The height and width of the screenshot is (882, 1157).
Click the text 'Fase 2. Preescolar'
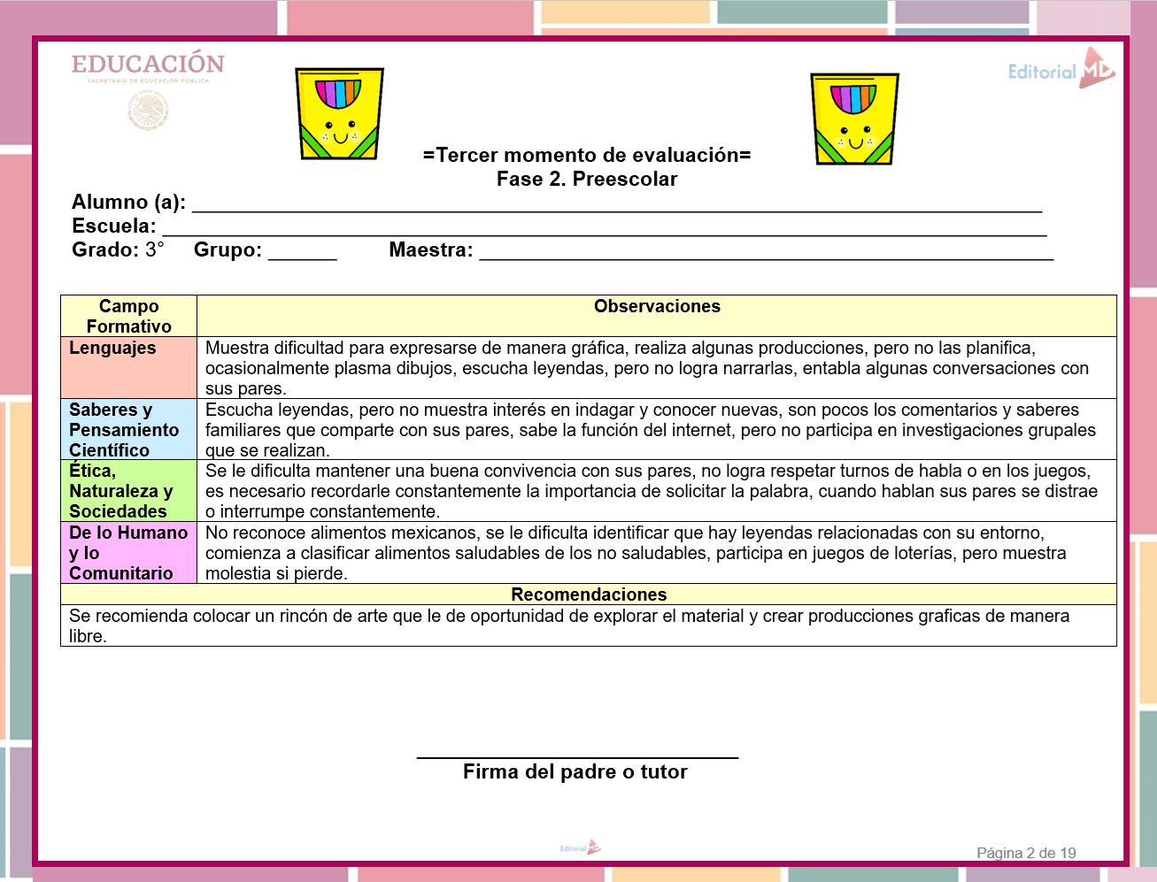click(x=587, y=179)
